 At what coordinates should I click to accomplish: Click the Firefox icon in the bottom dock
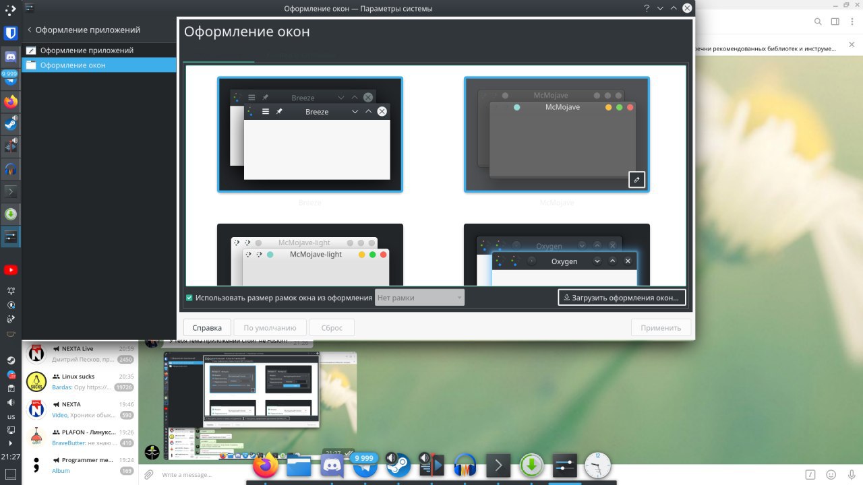pyautogui.click(x=266, y=465)
